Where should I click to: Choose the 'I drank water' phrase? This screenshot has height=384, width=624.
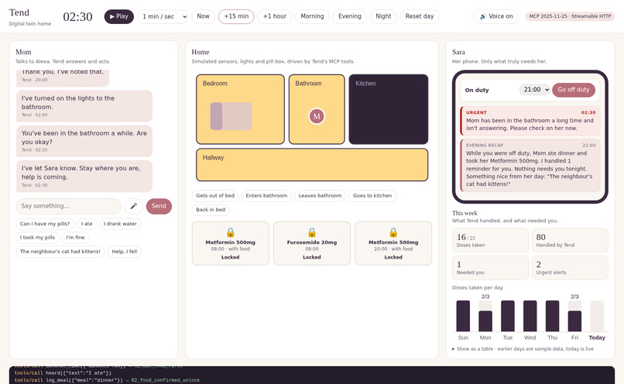pyautogui.click(x=120, y=224)
